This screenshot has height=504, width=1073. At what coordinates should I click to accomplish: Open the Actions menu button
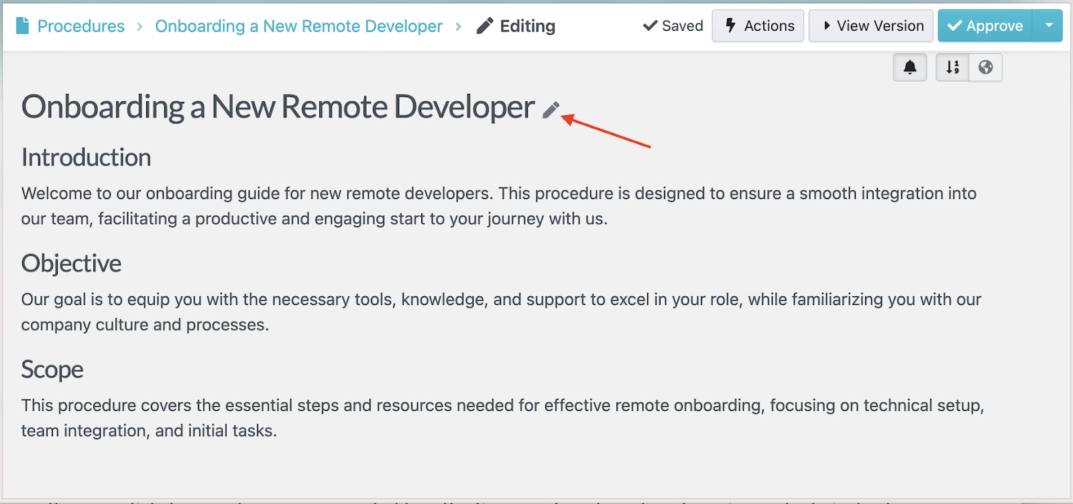pyautogui.click(x=758, y=26)
